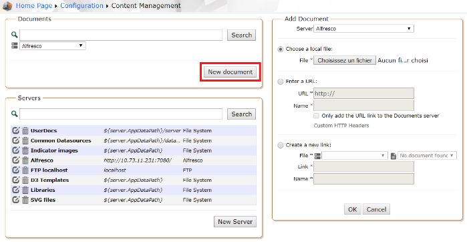Viewport: 467px width, 242px height.
Task: Click the Link input field
Action: click(363, 166)
